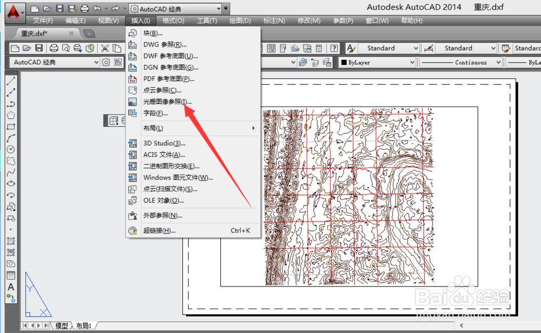Open the layer list dropdown arrow
541x333 pixels.
293,62
